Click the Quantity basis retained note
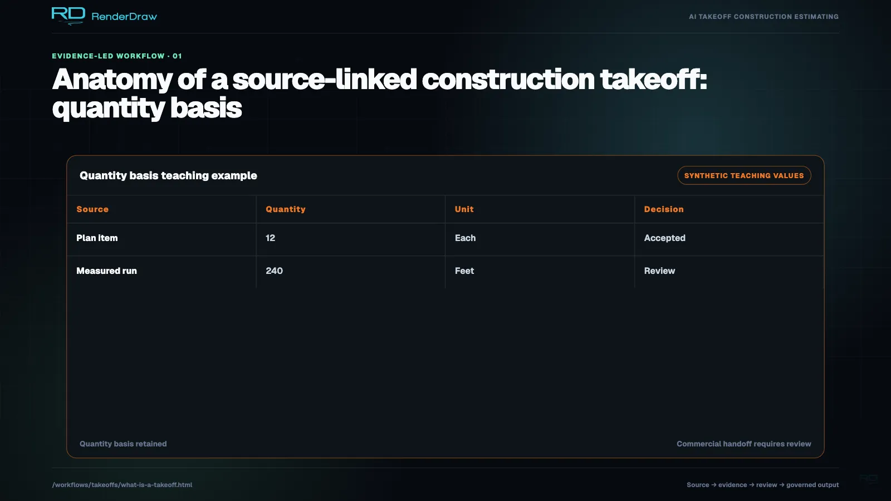891x501 pixels. [x=123, y=444]
